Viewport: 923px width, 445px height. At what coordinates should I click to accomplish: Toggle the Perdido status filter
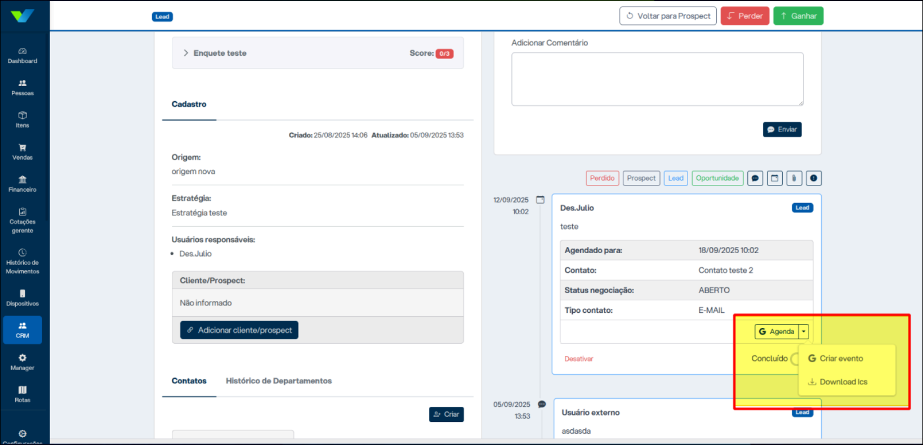click(x=602, y=178)
